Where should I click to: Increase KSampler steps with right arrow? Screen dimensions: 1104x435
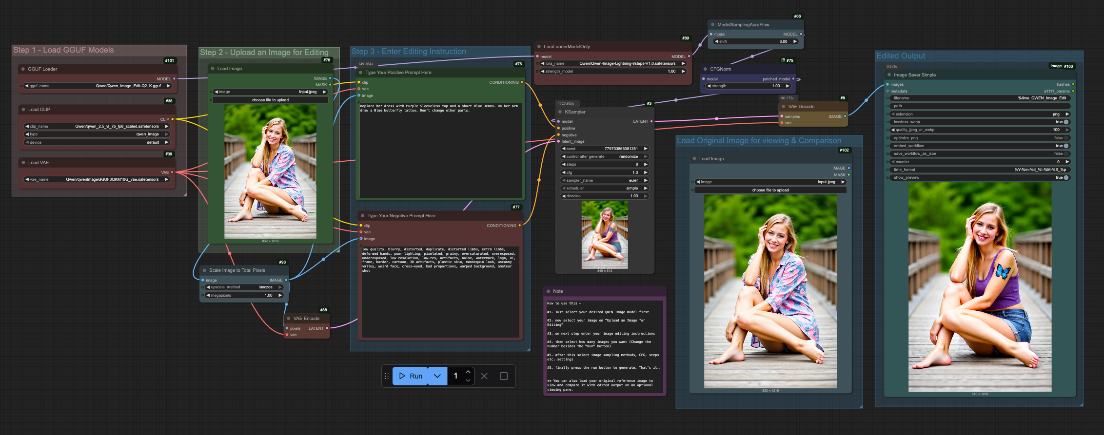pyautogui.click(x=646, y=165)
